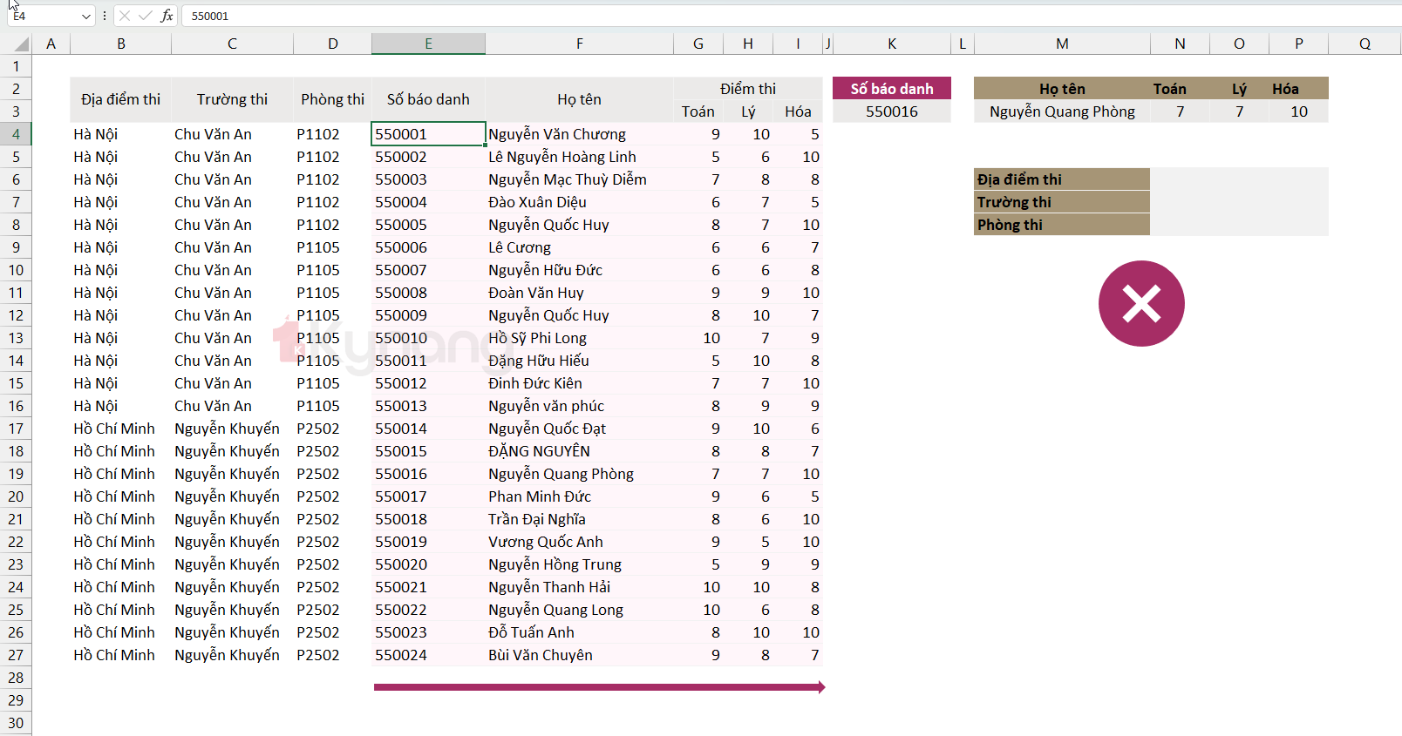1402x736 pixels.
Task: Click the Phòng thi label in column M
Action: click(x=1062, y=225)
